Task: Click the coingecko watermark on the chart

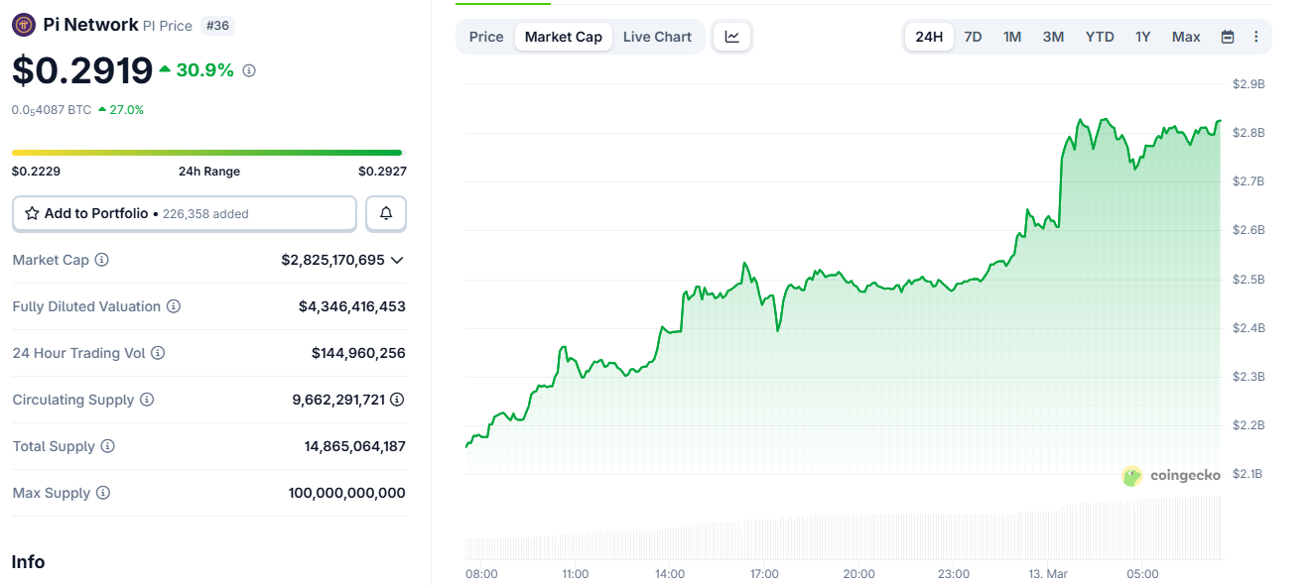Action: [x=1173, y=475]
